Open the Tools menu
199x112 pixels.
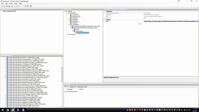[x=16, y=4]
